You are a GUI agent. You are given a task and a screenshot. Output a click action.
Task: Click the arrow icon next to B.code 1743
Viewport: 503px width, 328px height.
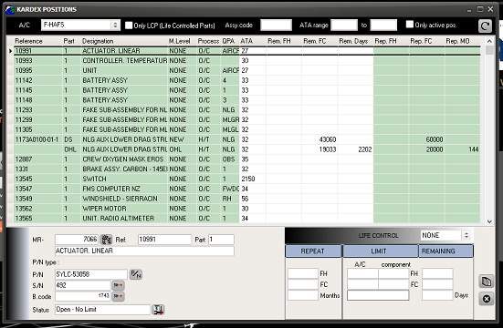pyautogui.click(x=118, y=295)
